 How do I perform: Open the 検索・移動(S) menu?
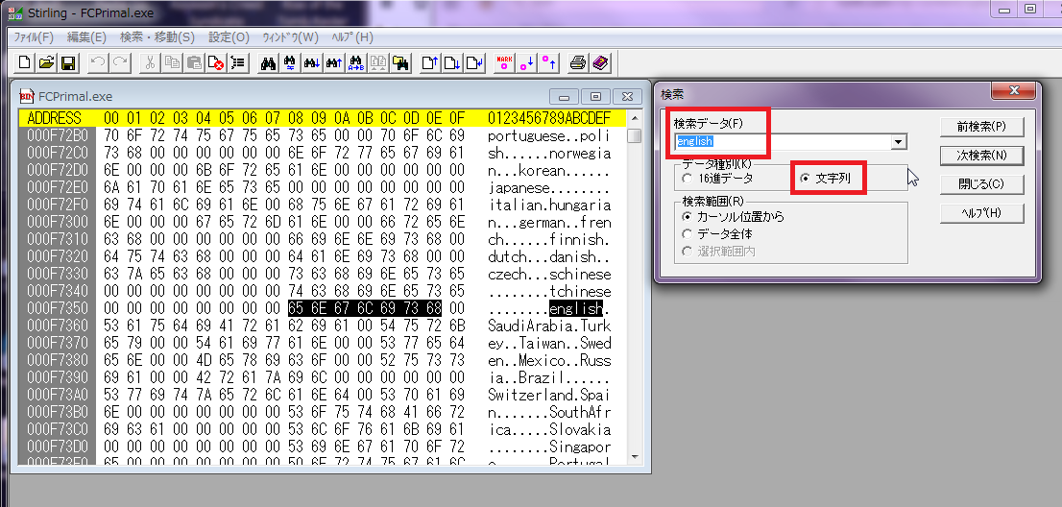tap(157, 37)
